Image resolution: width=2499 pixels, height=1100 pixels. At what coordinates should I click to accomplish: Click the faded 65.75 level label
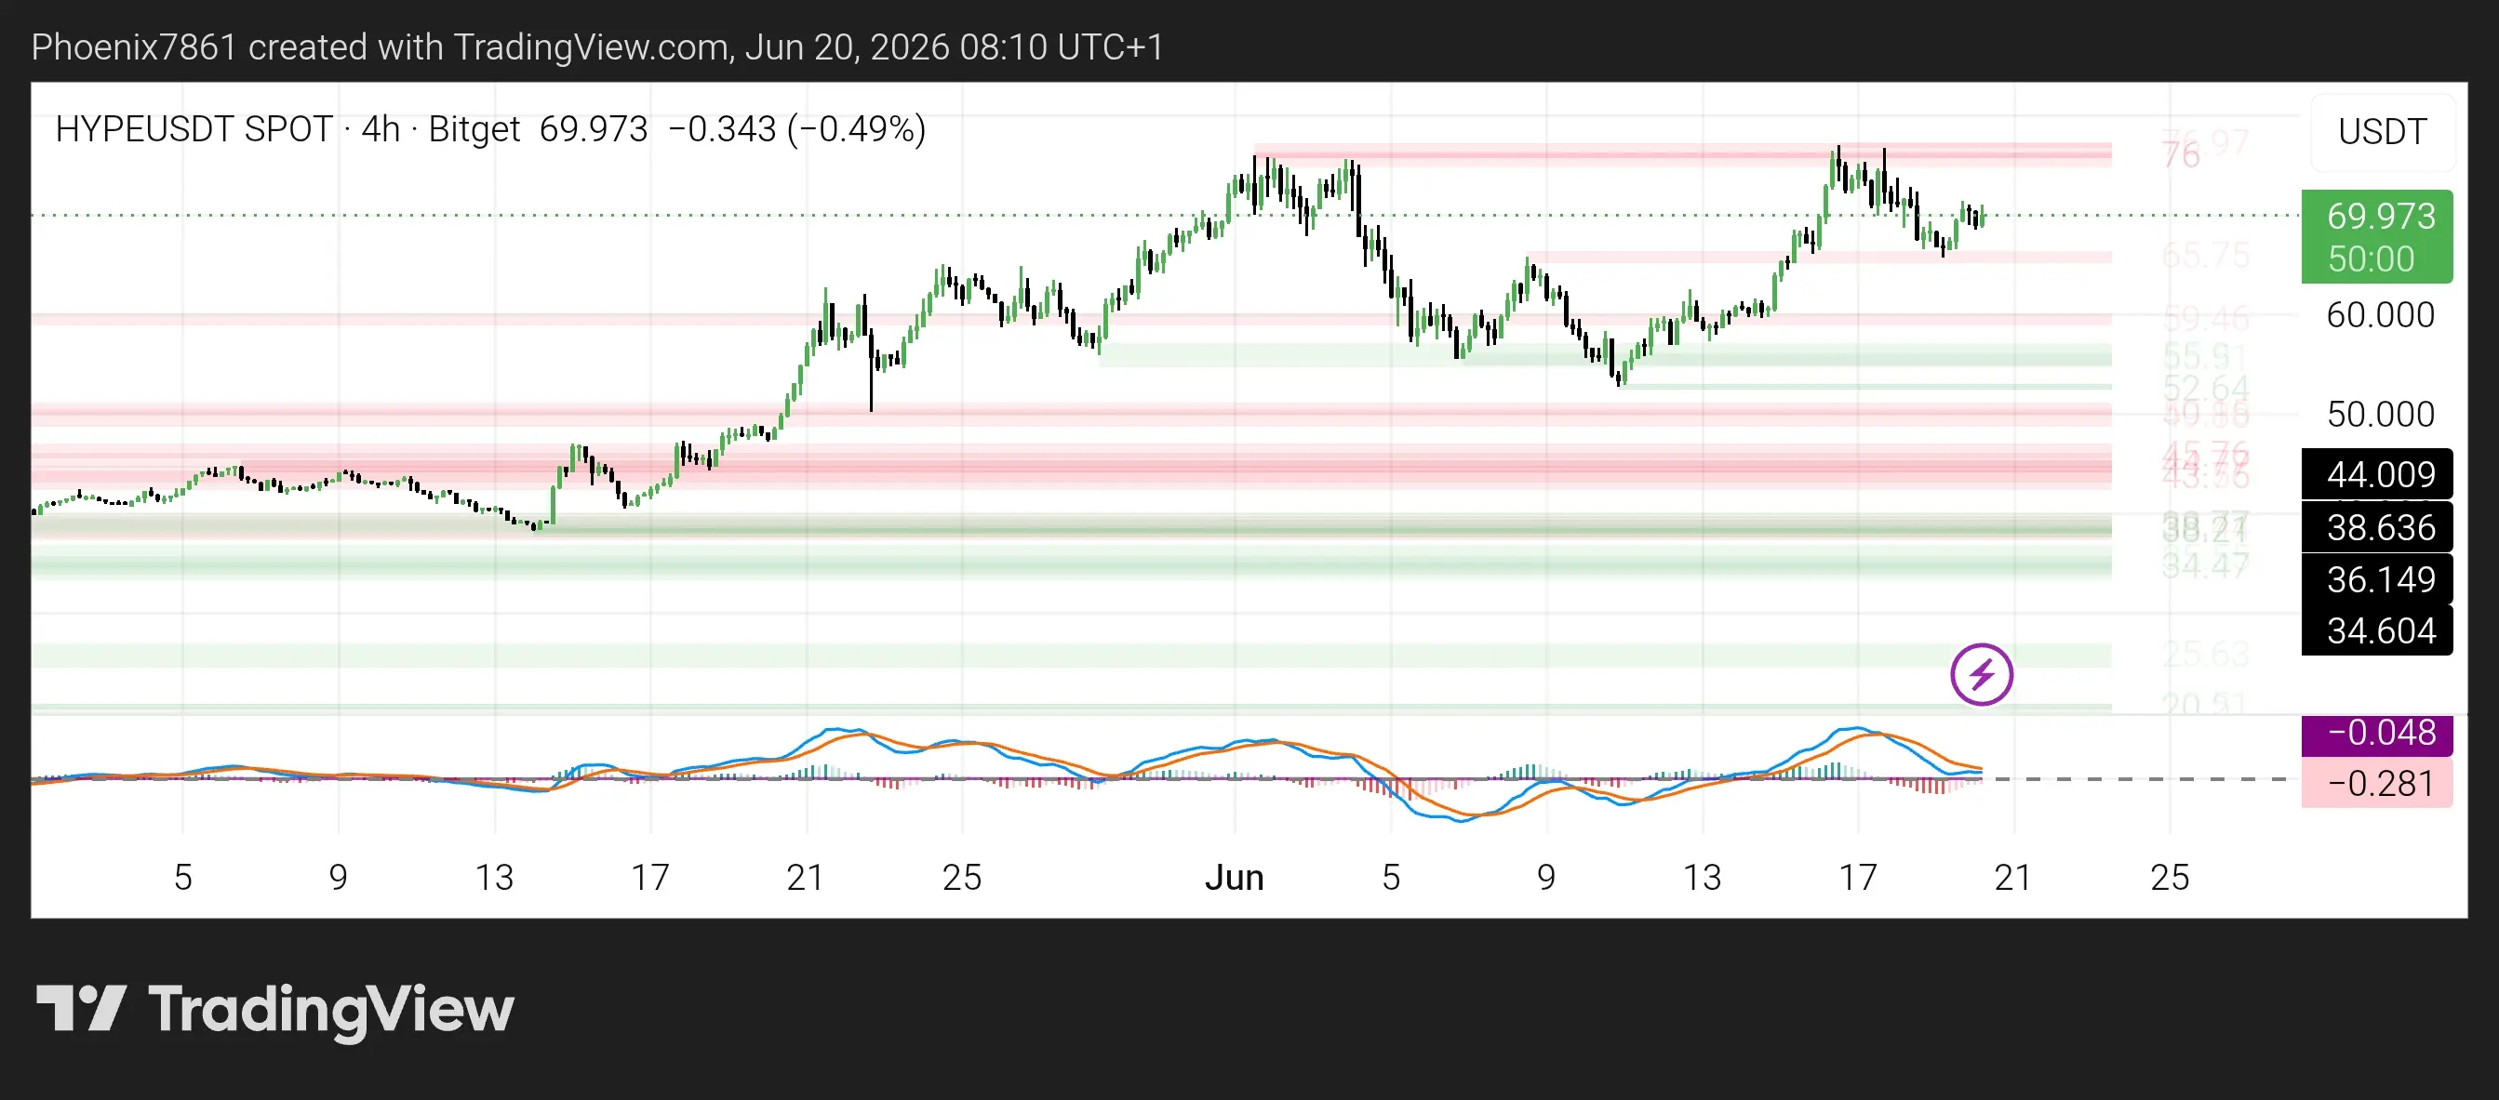point(2206,255)
